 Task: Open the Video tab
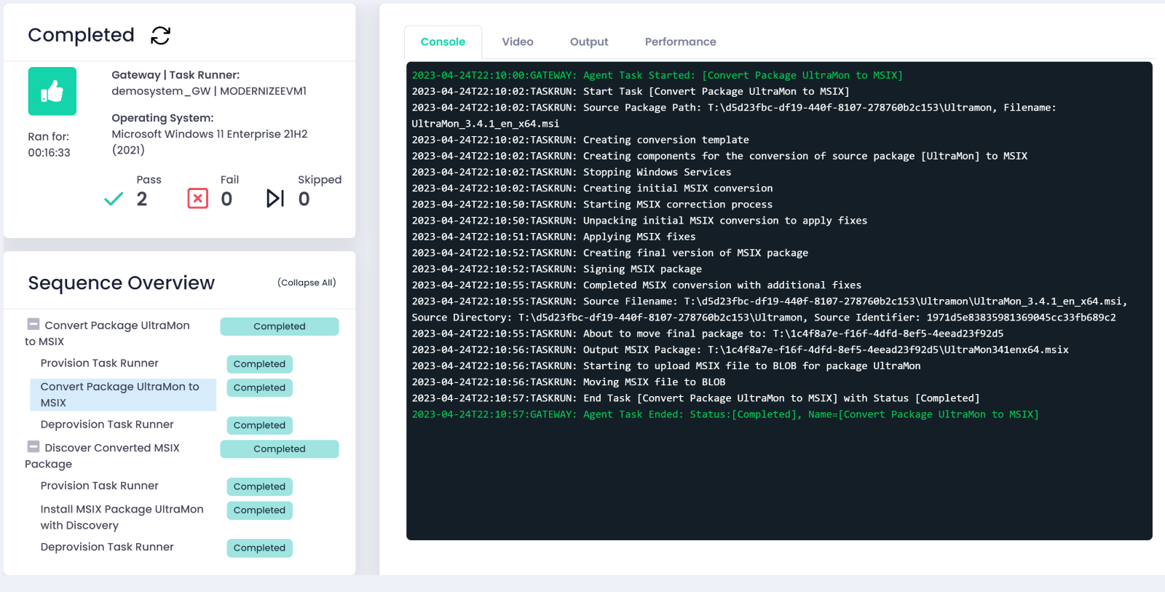pos(517,42)
